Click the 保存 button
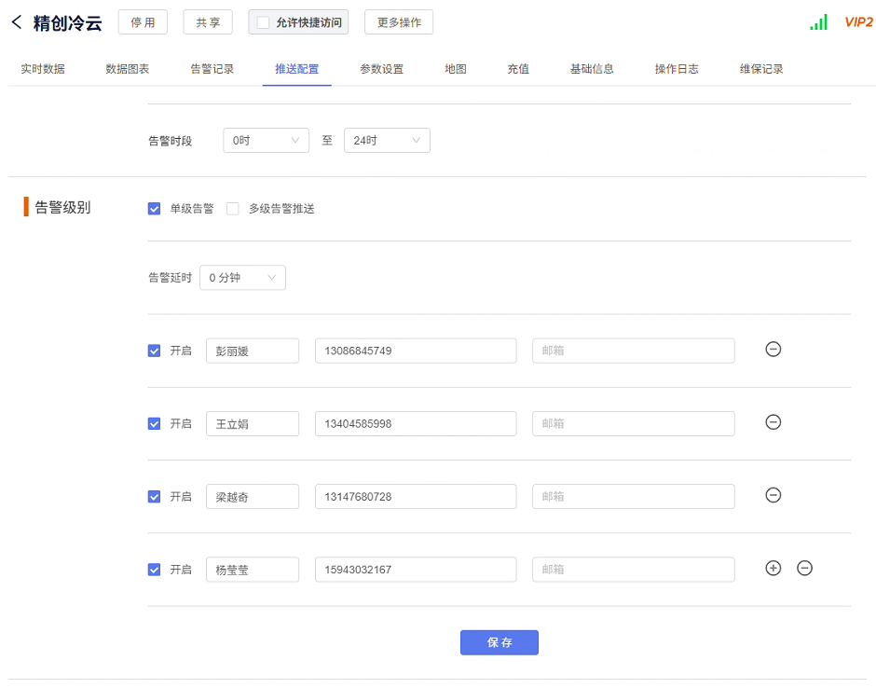Viewport: 876px width, 688px height. (x=499, y=642)
